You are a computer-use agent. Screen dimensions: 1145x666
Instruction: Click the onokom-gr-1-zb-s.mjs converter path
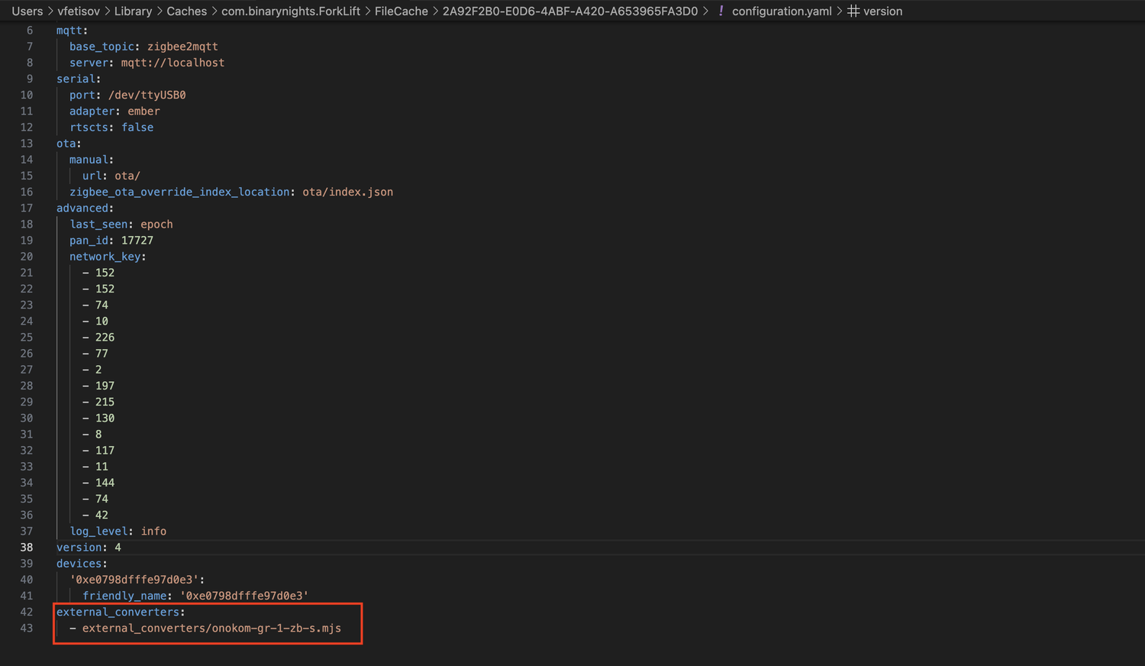tap(211, 629)
